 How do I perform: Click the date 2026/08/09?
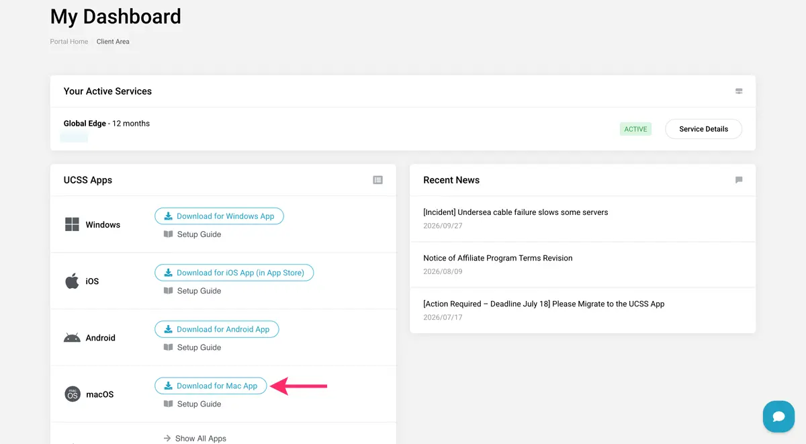(x=443, y=271)
